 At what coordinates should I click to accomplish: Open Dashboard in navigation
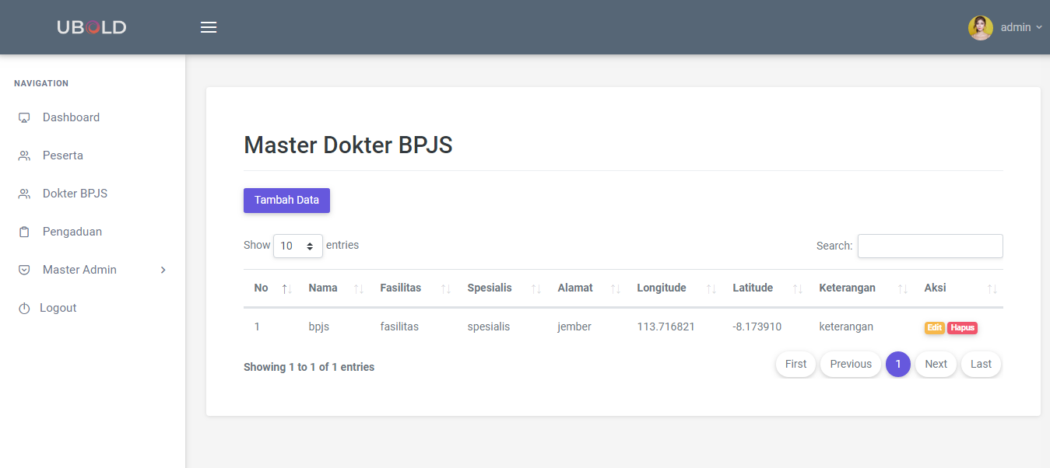coord(71,117)
